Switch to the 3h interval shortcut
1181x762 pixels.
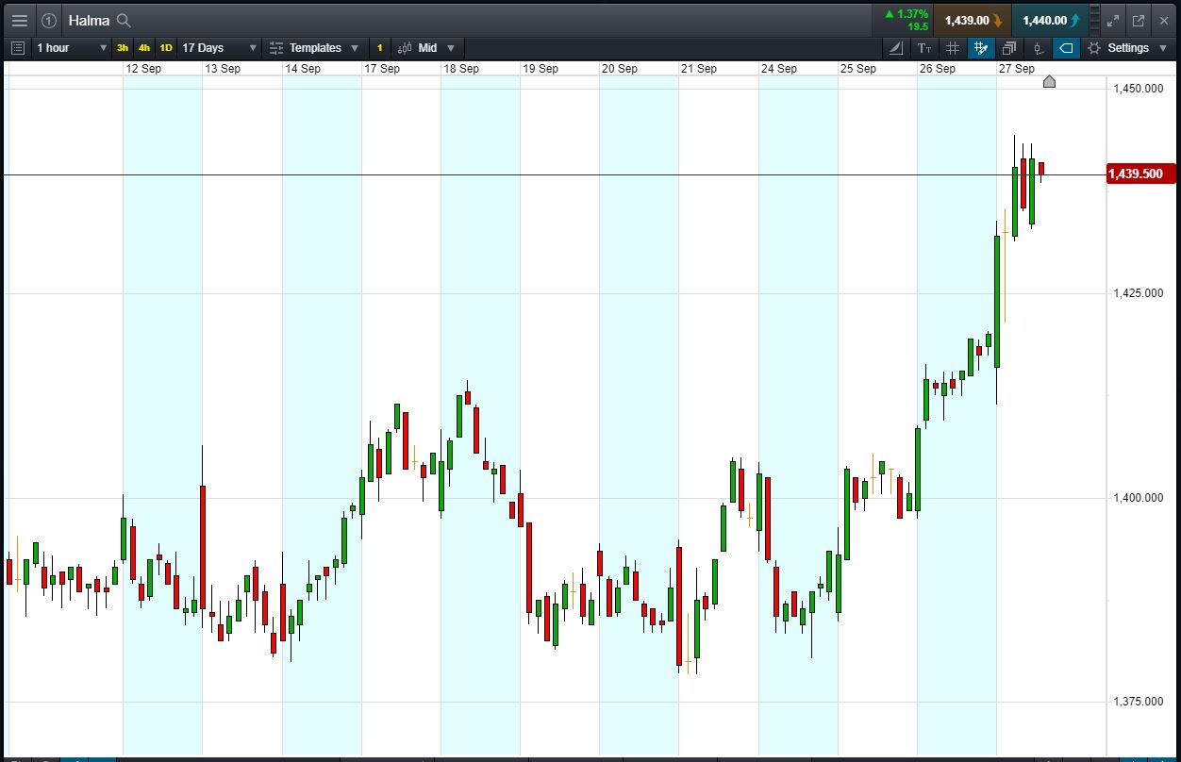(123, 48)
